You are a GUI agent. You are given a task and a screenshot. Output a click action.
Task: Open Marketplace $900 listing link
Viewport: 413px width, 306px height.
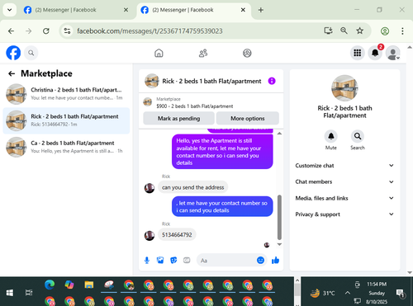point(194,102)
